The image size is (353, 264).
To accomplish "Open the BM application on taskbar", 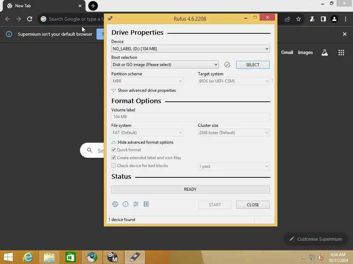I will (x=113, y=257).
